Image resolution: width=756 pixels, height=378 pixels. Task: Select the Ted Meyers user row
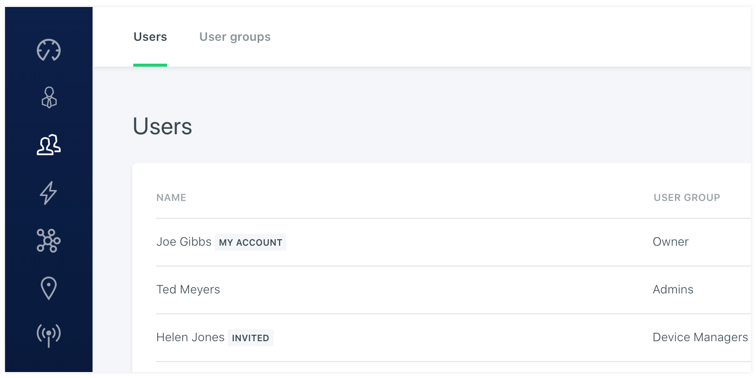tap(188, 290)
